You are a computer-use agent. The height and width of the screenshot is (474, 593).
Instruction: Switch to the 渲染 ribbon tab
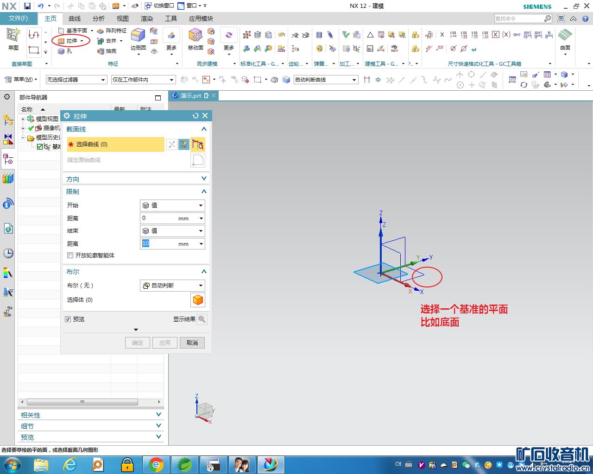tap(147, 19)
